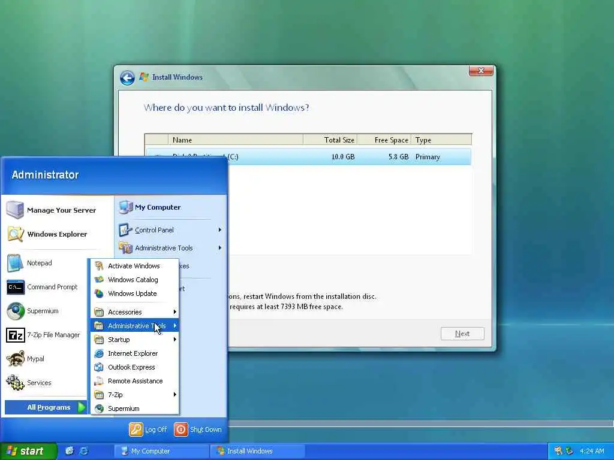This screenshot has height=460, width=614.
Task: Open Command Prompt icon
Action: 15,287
